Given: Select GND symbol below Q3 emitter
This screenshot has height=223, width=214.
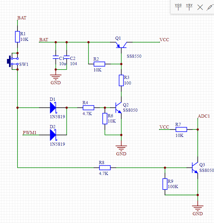Looking at the screenshot, I should (x=198, y=208).
